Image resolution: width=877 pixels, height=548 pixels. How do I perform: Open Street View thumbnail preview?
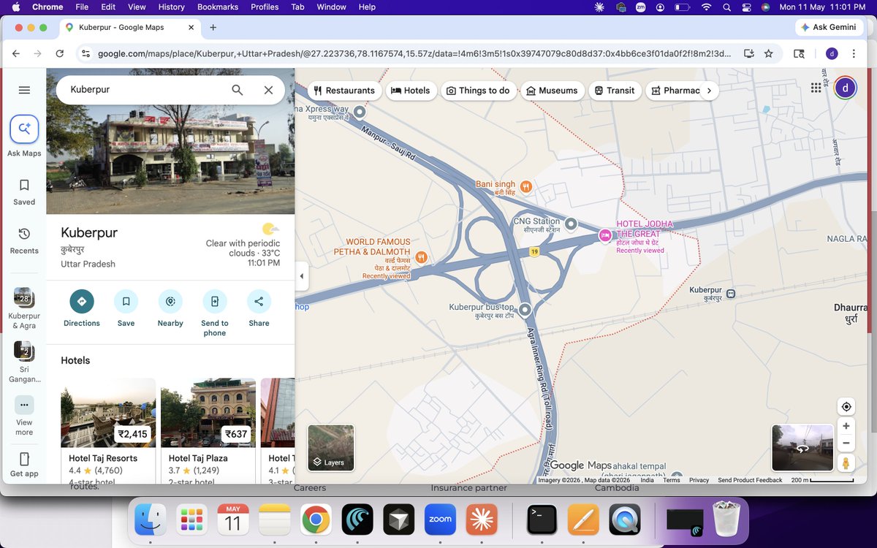click(802, 448)
